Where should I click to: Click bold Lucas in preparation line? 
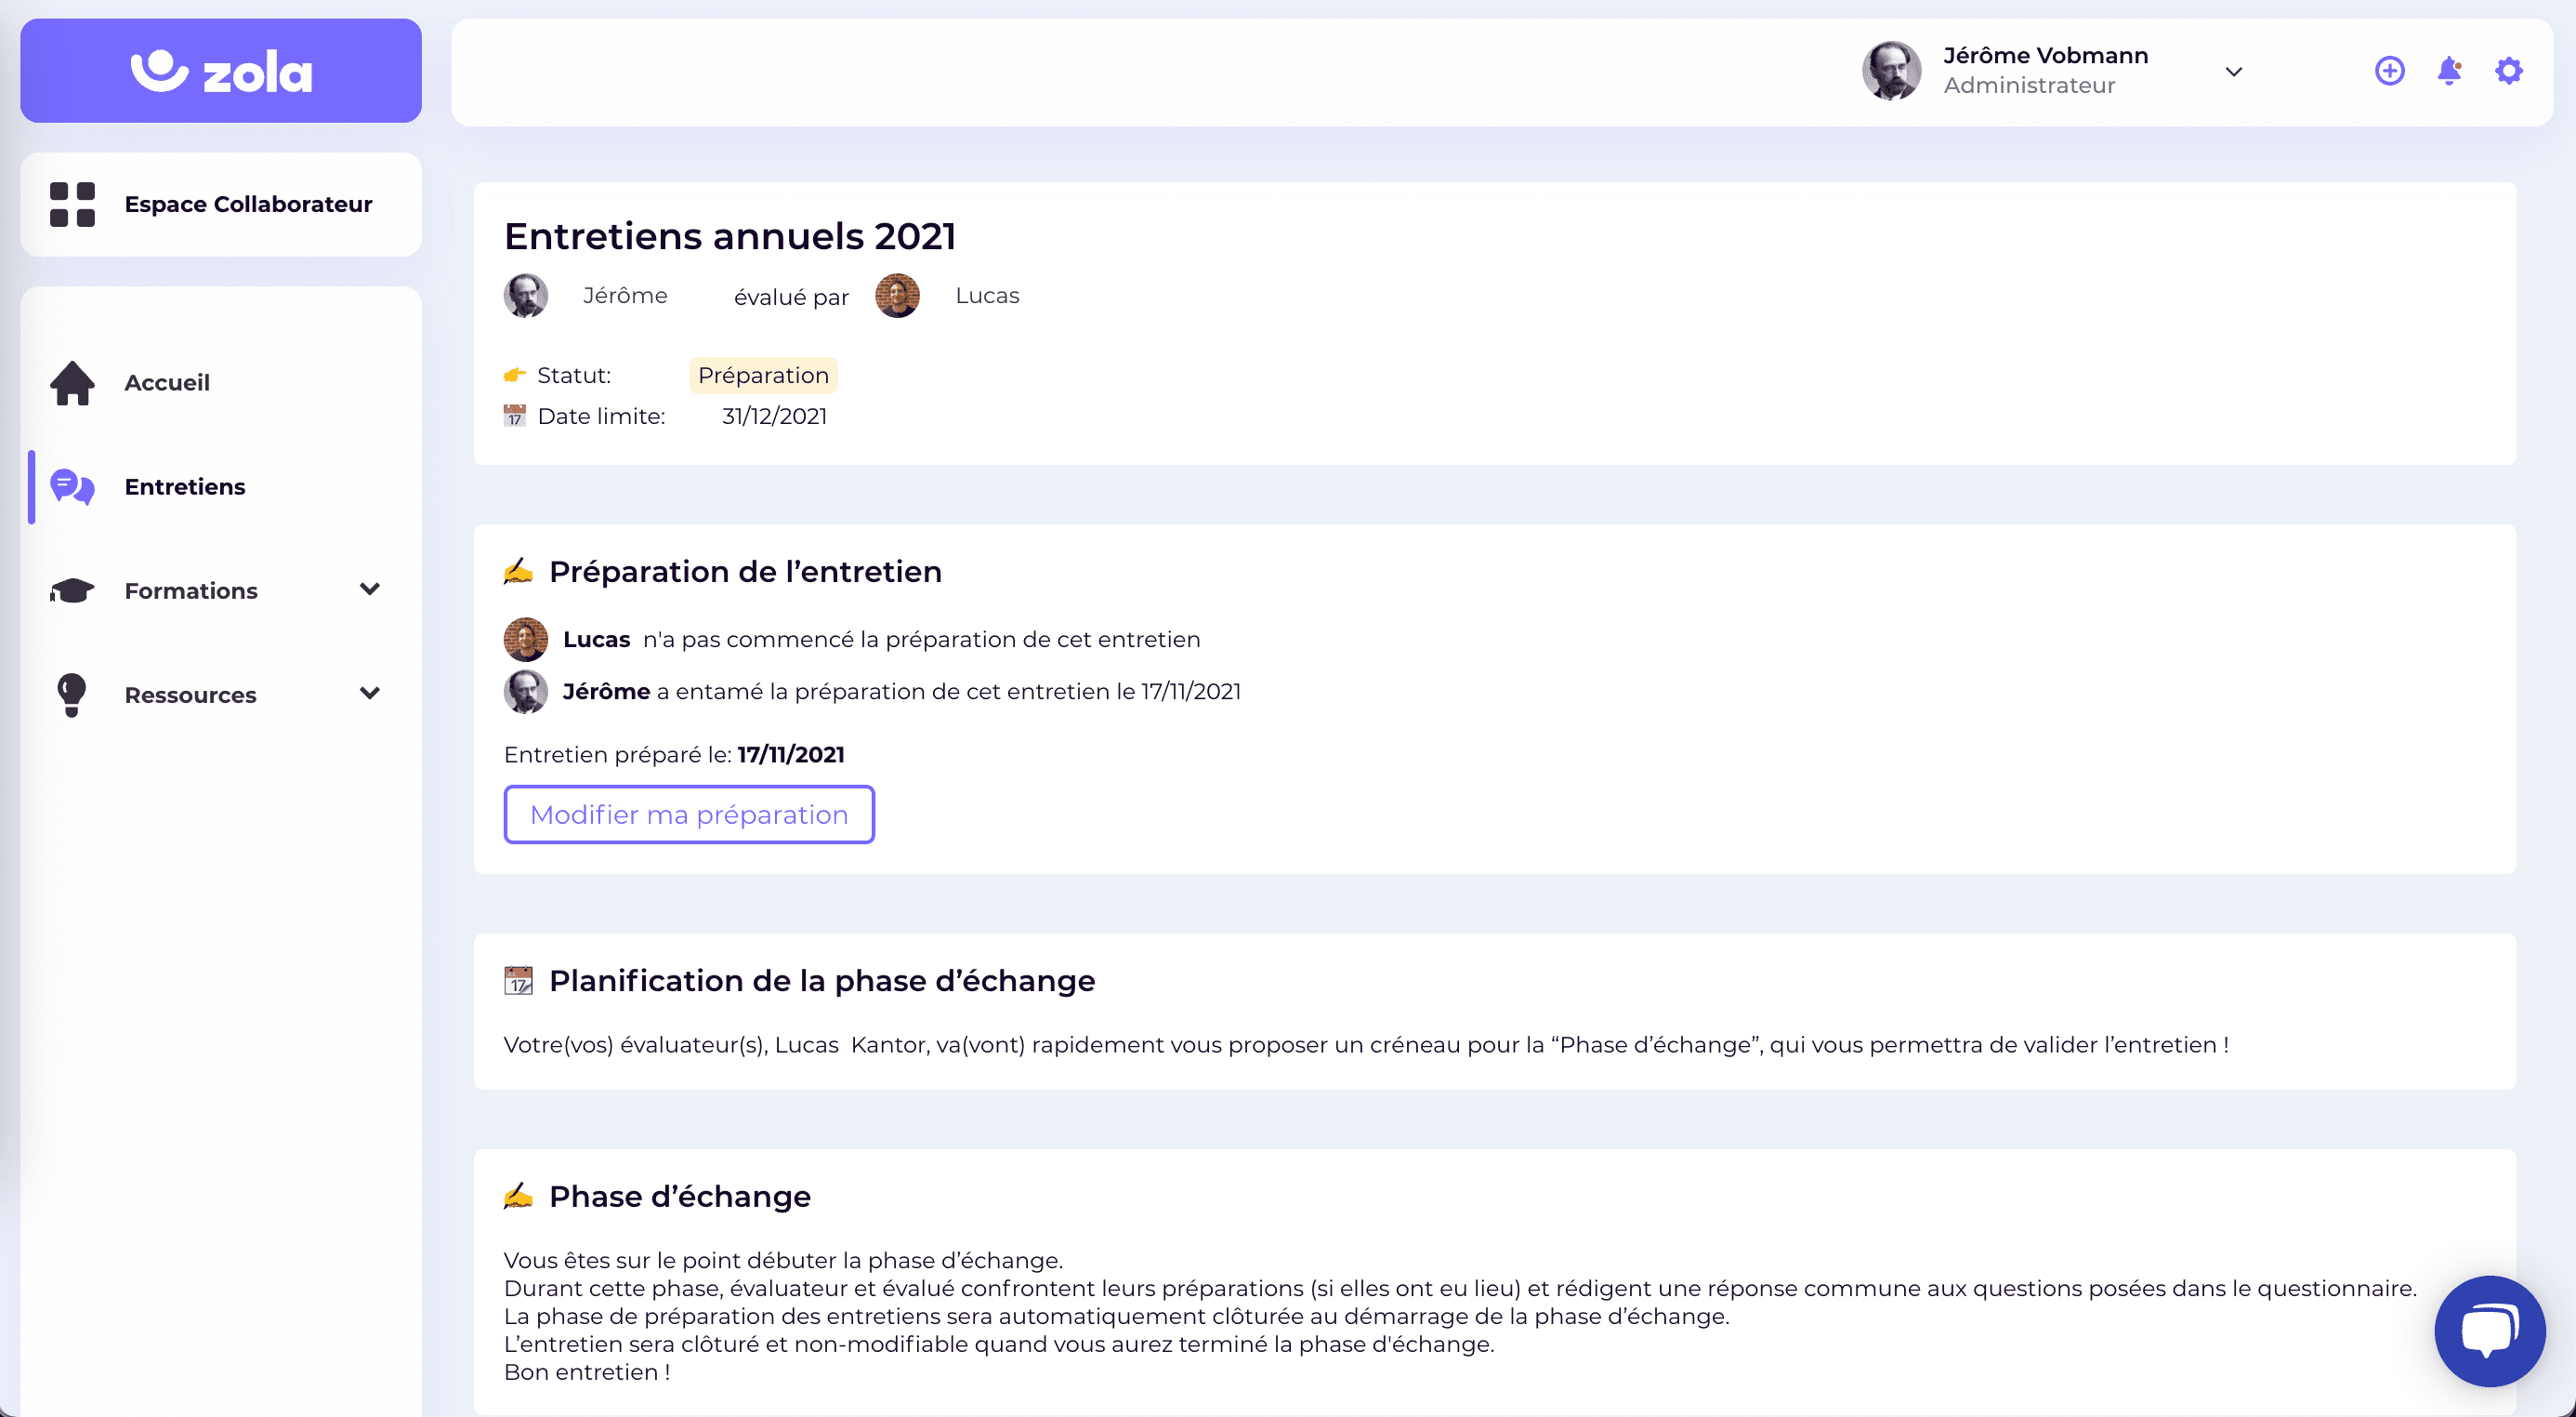pos(597,640)
